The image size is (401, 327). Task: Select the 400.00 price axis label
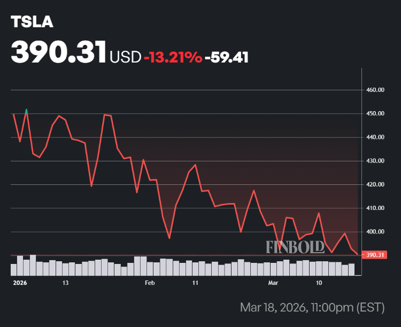coord(375,232)
